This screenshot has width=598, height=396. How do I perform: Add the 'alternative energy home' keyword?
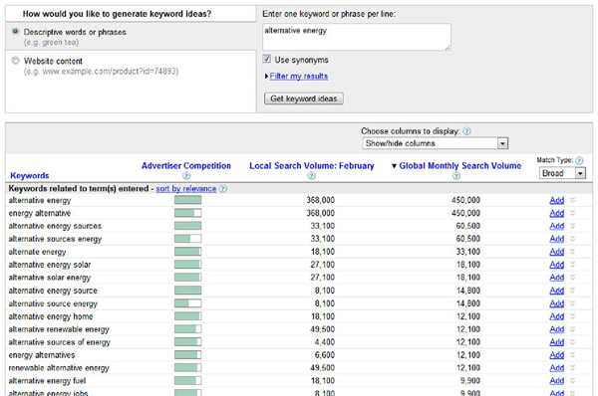pos(557,316)
